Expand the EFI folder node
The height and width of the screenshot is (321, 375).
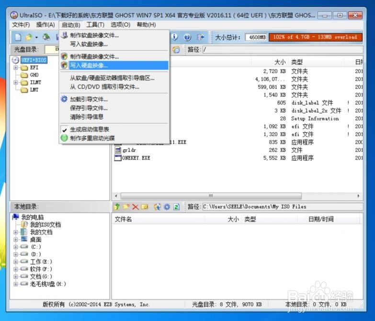tap(16, 68)
